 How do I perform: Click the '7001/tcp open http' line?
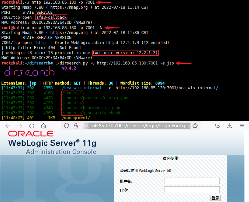click(85, 43)
